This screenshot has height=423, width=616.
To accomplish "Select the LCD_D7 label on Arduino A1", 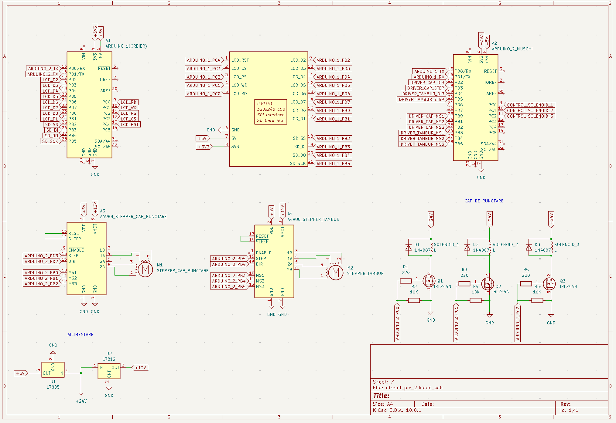I will [x=51, y=108].
